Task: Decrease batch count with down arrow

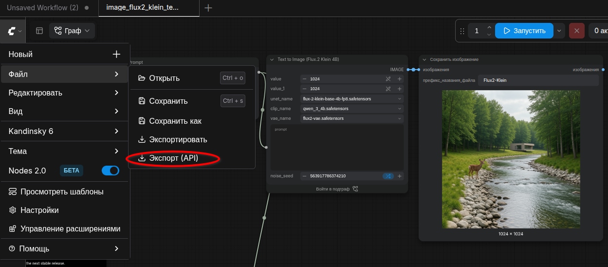Action: click(x=489, y=35)
